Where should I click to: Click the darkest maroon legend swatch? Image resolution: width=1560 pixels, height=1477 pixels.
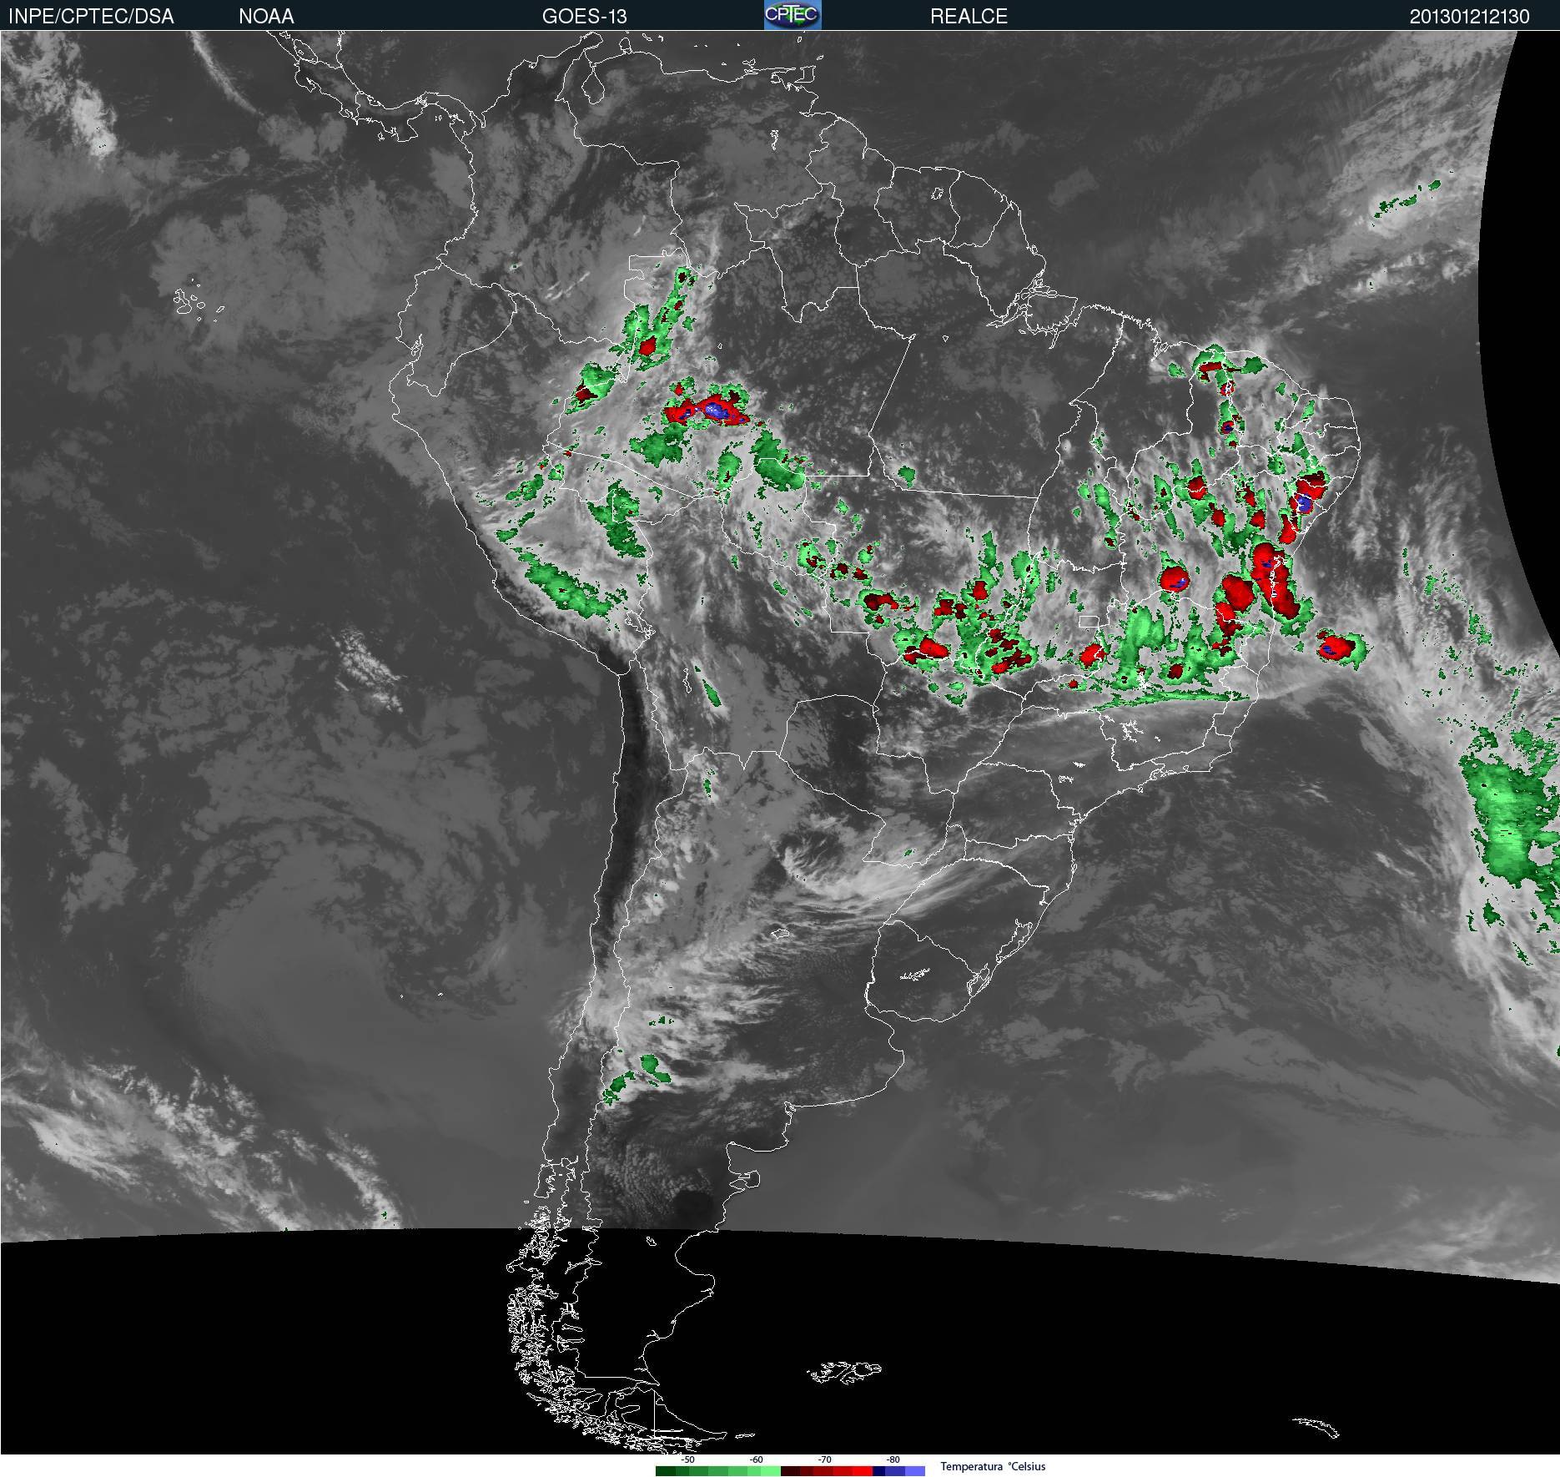[x=791, y=1471]
